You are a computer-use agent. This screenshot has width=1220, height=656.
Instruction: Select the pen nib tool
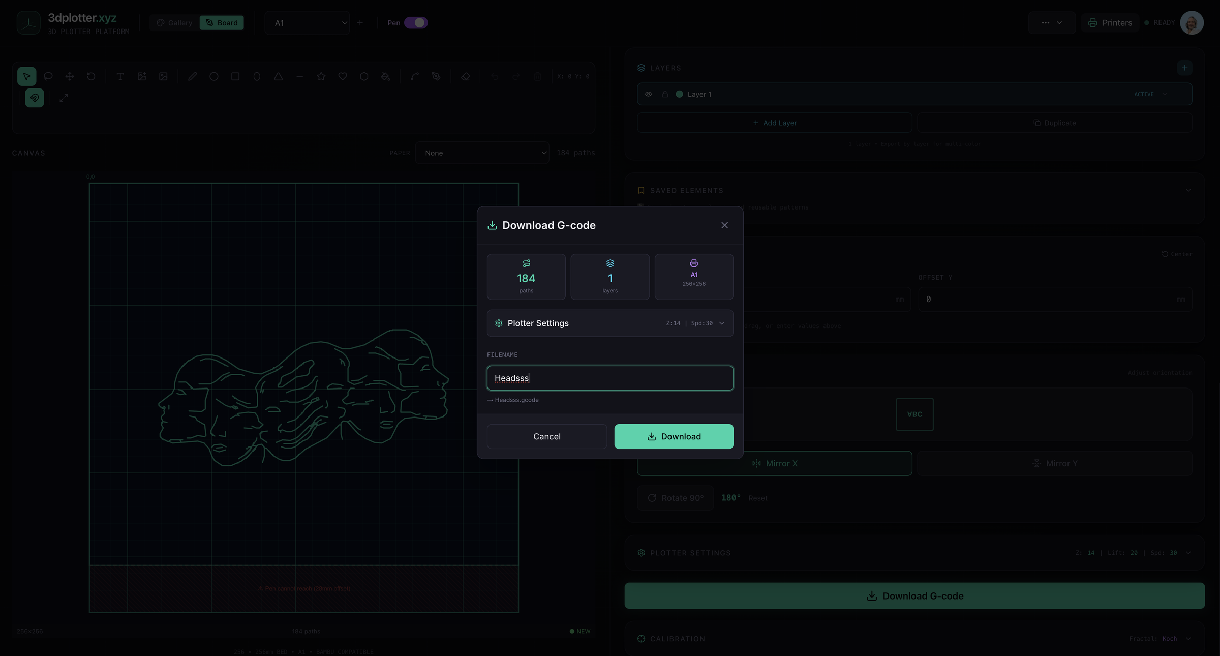coord(436,76)
